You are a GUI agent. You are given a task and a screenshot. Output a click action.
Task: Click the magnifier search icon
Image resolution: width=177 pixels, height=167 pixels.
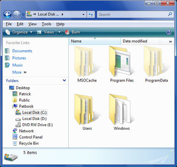pos(170,14)
